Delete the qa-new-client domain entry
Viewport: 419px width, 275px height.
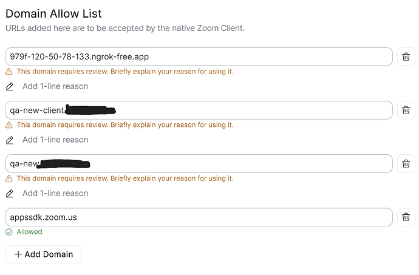(406, 110)
